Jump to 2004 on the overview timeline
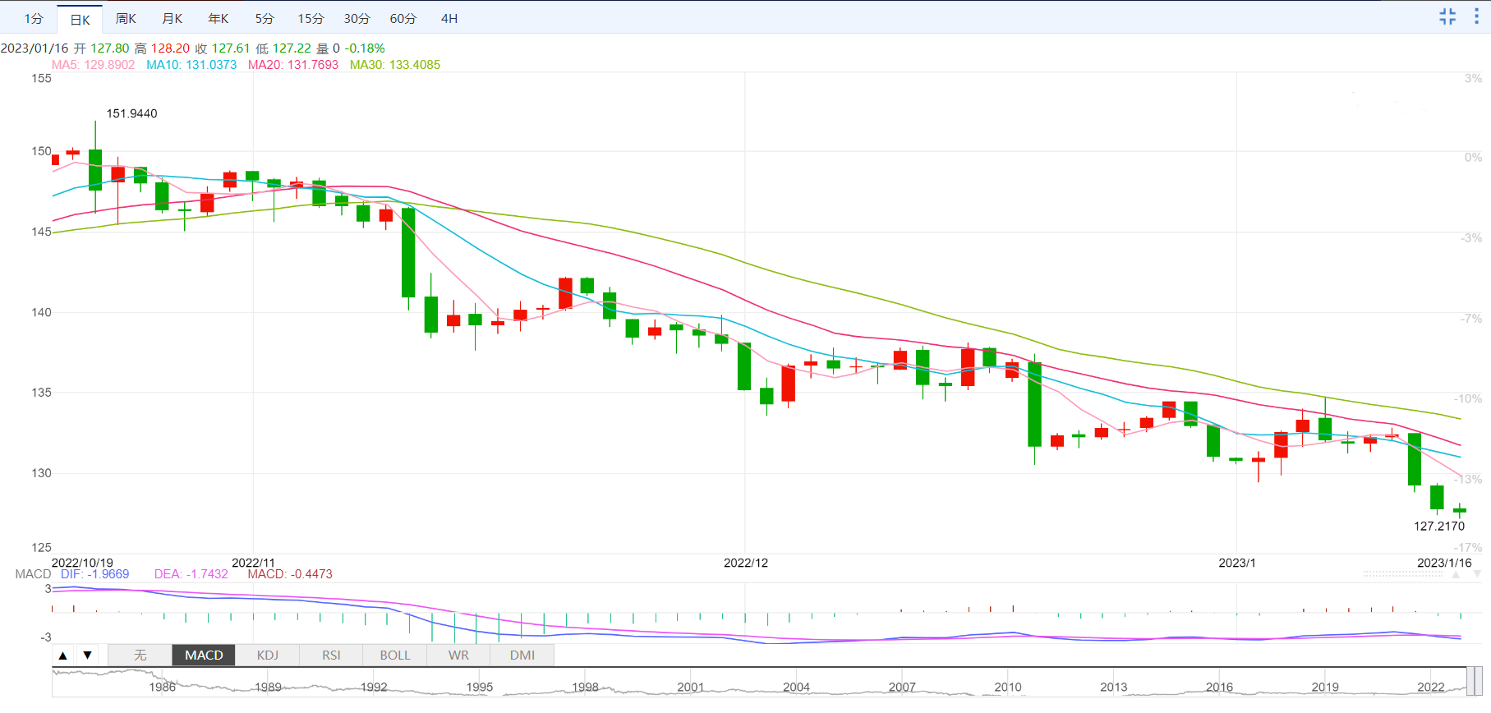This screenshot has height=713, width=1491. (796, 687)
